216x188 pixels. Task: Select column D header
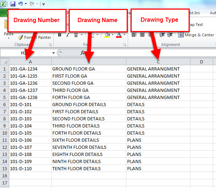(x=201, y=62)
